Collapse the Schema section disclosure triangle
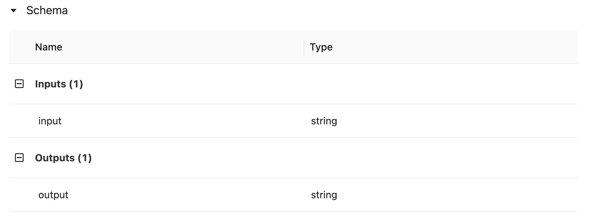This screenshot has width=595, height=221. click(14, 11)
